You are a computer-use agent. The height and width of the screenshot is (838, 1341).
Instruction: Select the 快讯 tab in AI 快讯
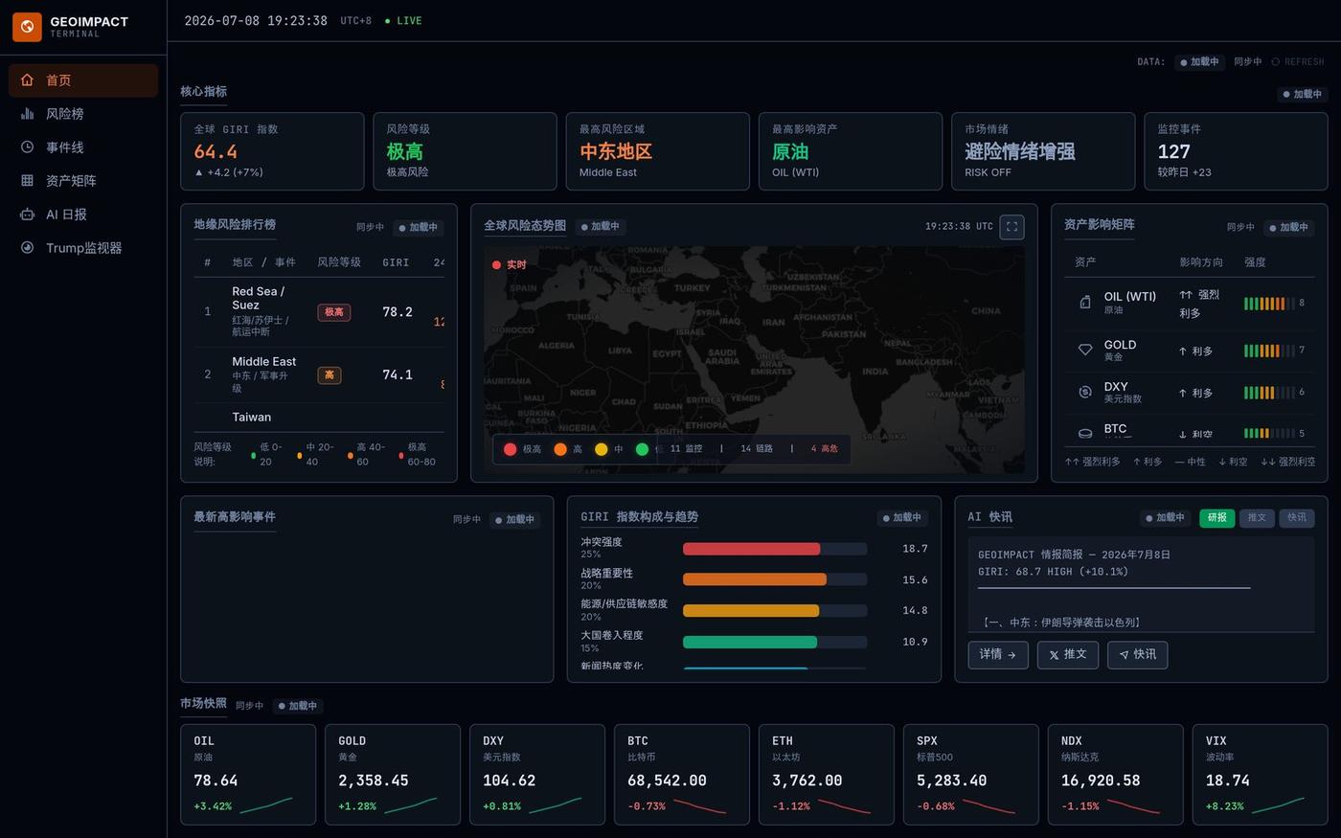point(1297,517)
